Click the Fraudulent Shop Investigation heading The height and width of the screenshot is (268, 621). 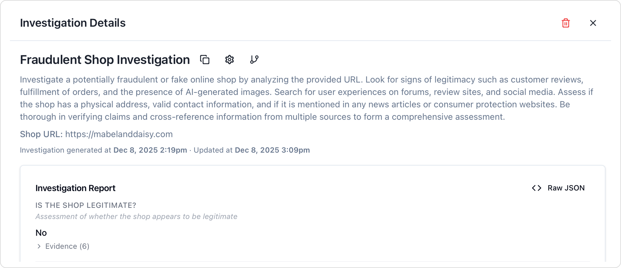(x=105, y=60)
